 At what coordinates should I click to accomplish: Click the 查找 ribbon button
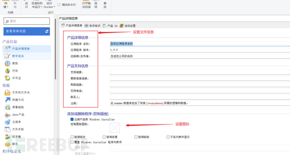click(105, 5)
